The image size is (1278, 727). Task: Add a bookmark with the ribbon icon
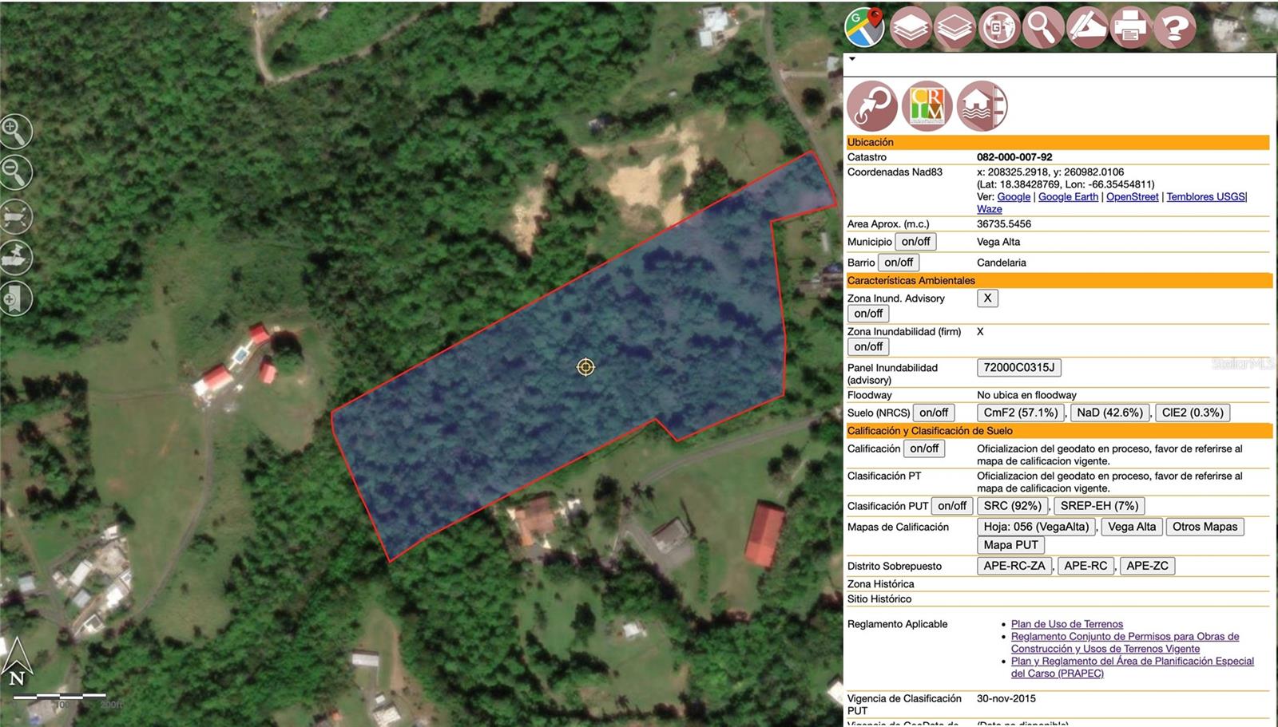point(16,299)
